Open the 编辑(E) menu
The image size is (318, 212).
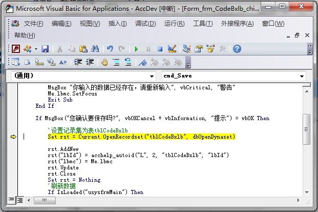61,24
